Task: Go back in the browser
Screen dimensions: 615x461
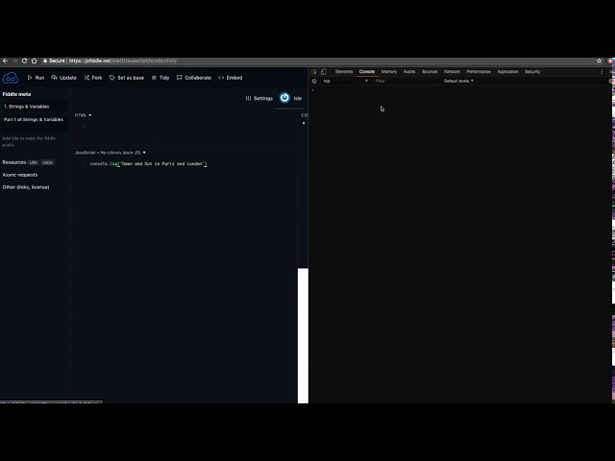Action: click(5, 61)
